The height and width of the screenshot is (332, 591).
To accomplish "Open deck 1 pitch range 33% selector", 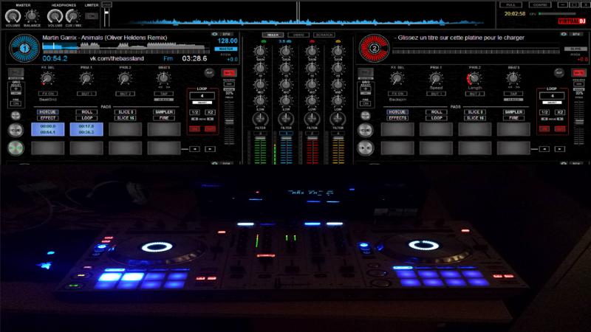I will coord(229,93).
